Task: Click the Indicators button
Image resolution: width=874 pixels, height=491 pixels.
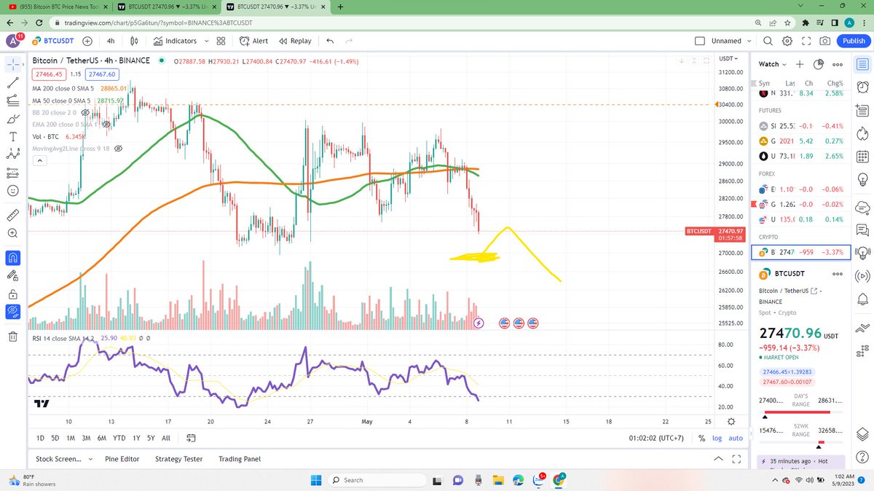Action: (175, 42)
